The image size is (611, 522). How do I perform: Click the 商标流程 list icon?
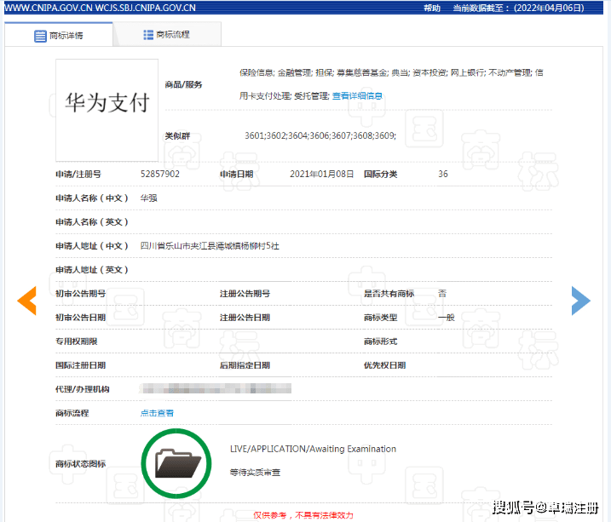148,35
